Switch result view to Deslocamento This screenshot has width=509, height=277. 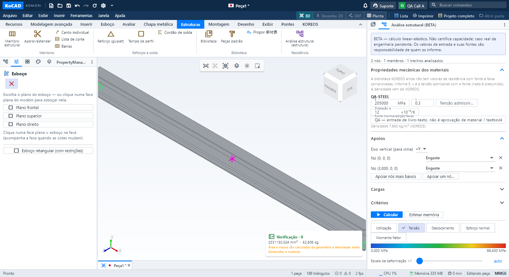(x=442, y=228)
